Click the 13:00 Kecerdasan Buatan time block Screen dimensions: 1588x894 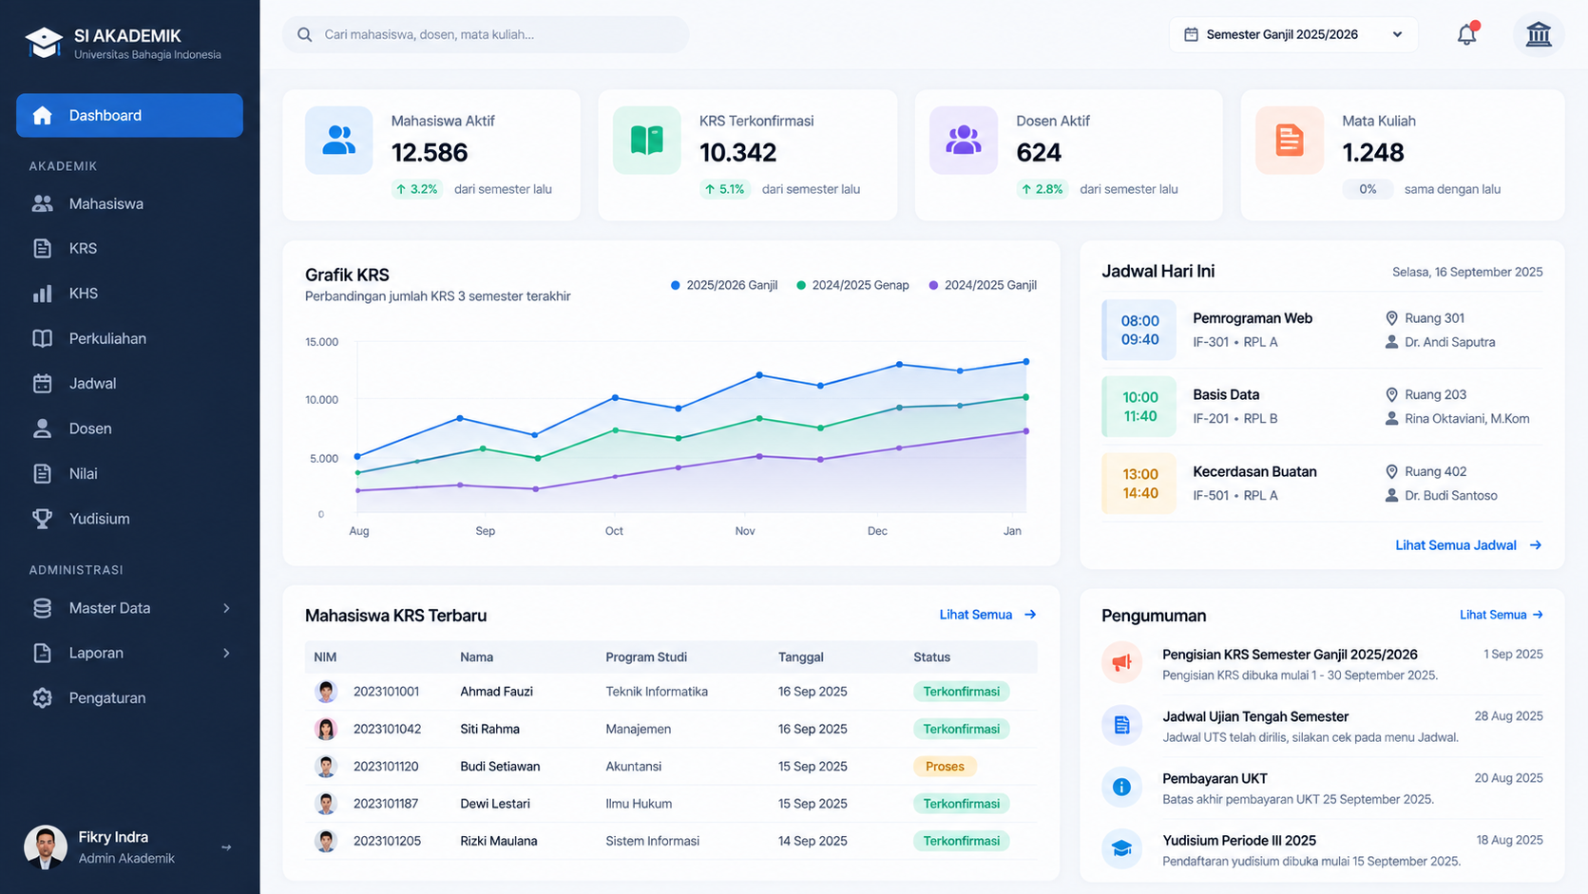1138,484
